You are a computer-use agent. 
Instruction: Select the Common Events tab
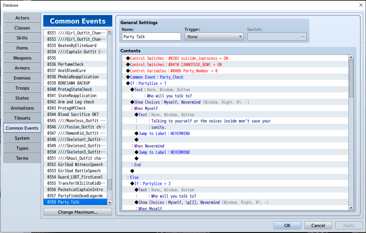(22, 128)
